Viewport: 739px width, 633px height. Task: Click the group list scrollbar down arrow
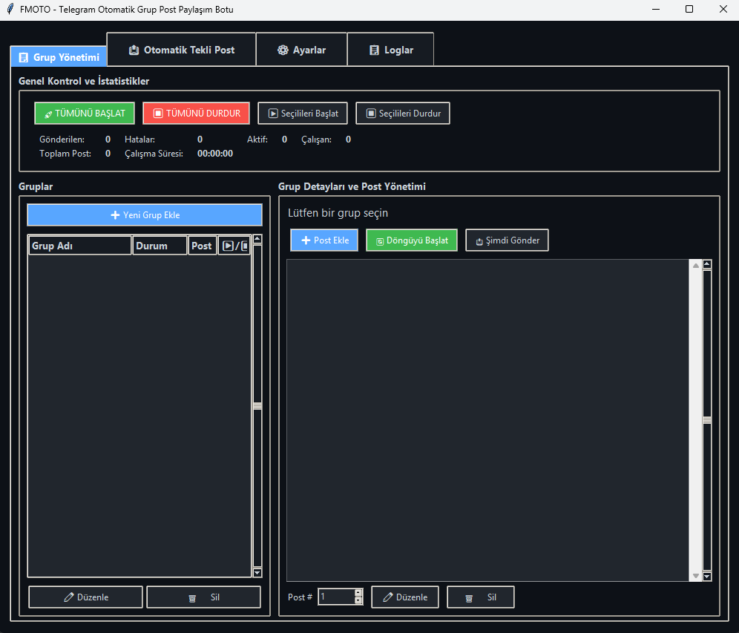(257, 572)
